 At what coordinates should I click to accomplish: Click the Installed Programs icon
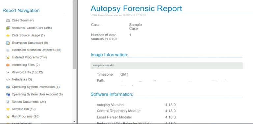point(8,58)
